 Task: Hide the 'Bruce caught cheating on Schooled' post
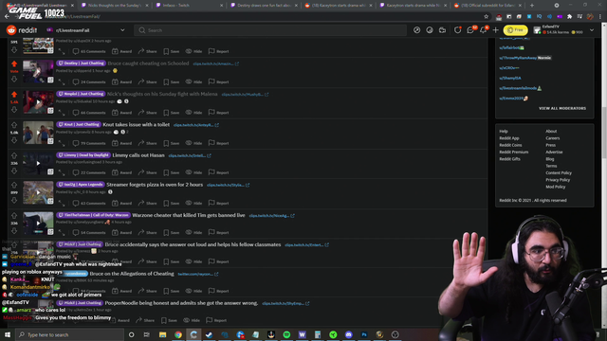(x=193, y=82)
